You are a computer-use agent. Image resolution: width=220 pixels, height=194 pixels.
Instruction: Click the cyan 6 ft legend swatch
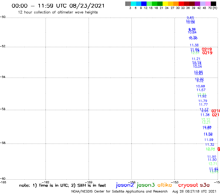pos(133,4)
